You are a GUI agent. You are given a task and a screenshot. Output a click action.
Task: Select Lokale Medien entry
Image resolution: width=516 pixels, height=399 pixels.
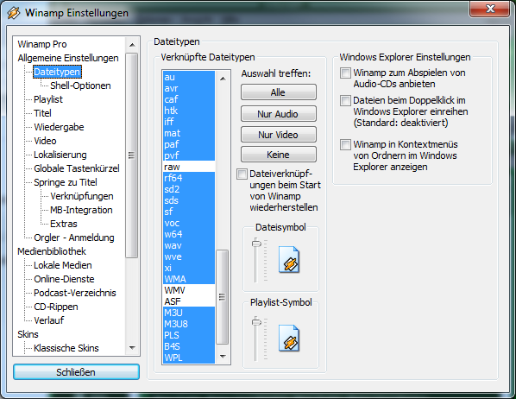63,265
